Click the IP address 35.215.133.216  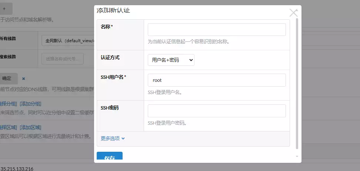tap(17, 169)
